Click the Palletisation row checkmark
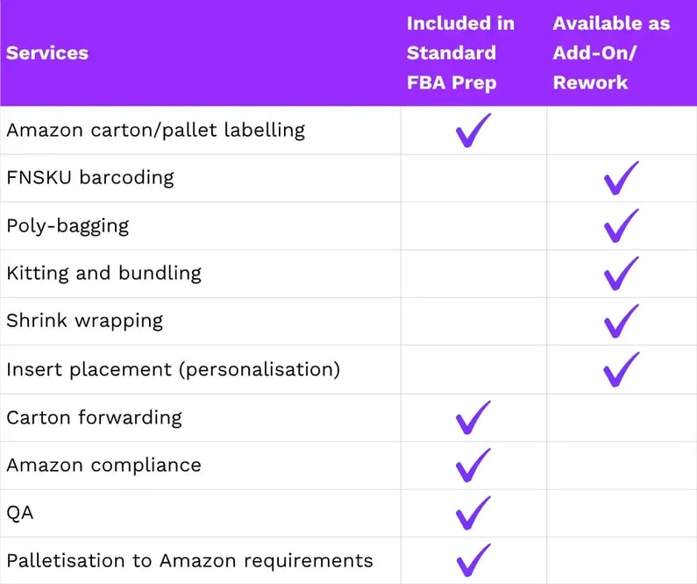697x584 pixels. click(x=473, y=560)
